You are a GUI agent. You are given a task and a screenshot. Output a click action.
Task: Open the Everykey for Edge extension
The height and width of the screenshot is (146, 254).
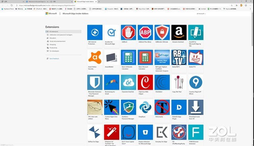click(x=162, y=135)
